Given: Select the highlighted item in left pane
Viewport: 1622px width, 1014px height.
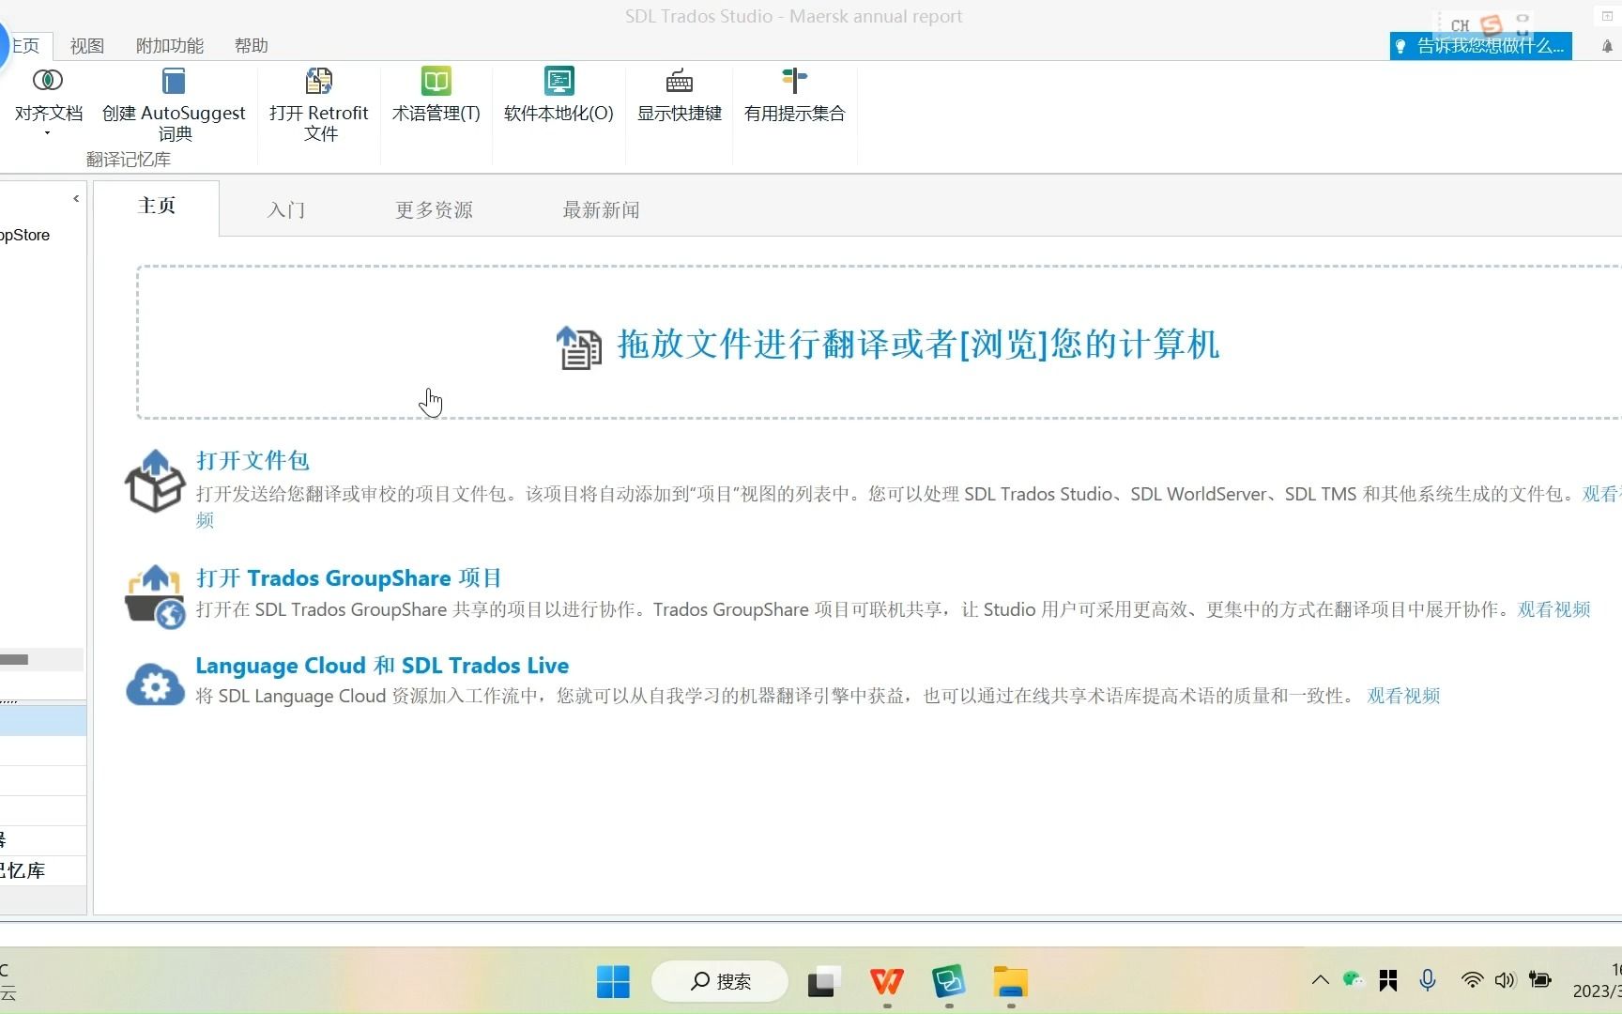Looking at the screenshot, I should click(43, 720).
